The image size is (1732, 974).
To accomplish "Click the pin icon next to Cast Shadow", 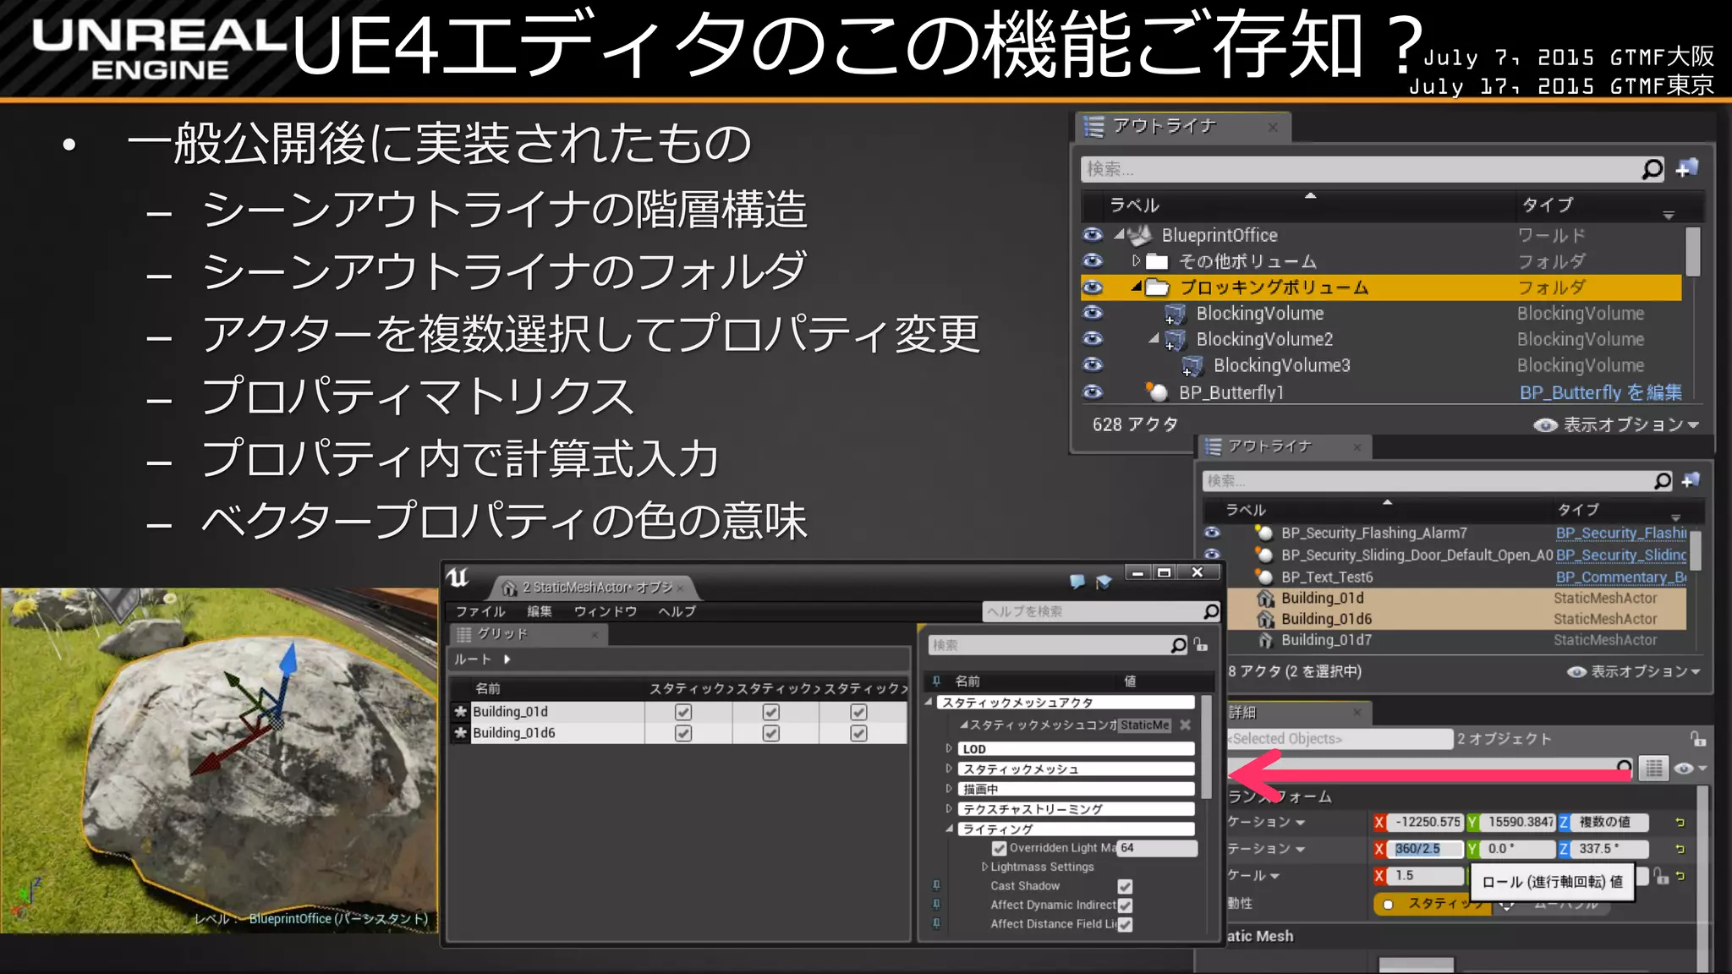I will coord(936,885).
